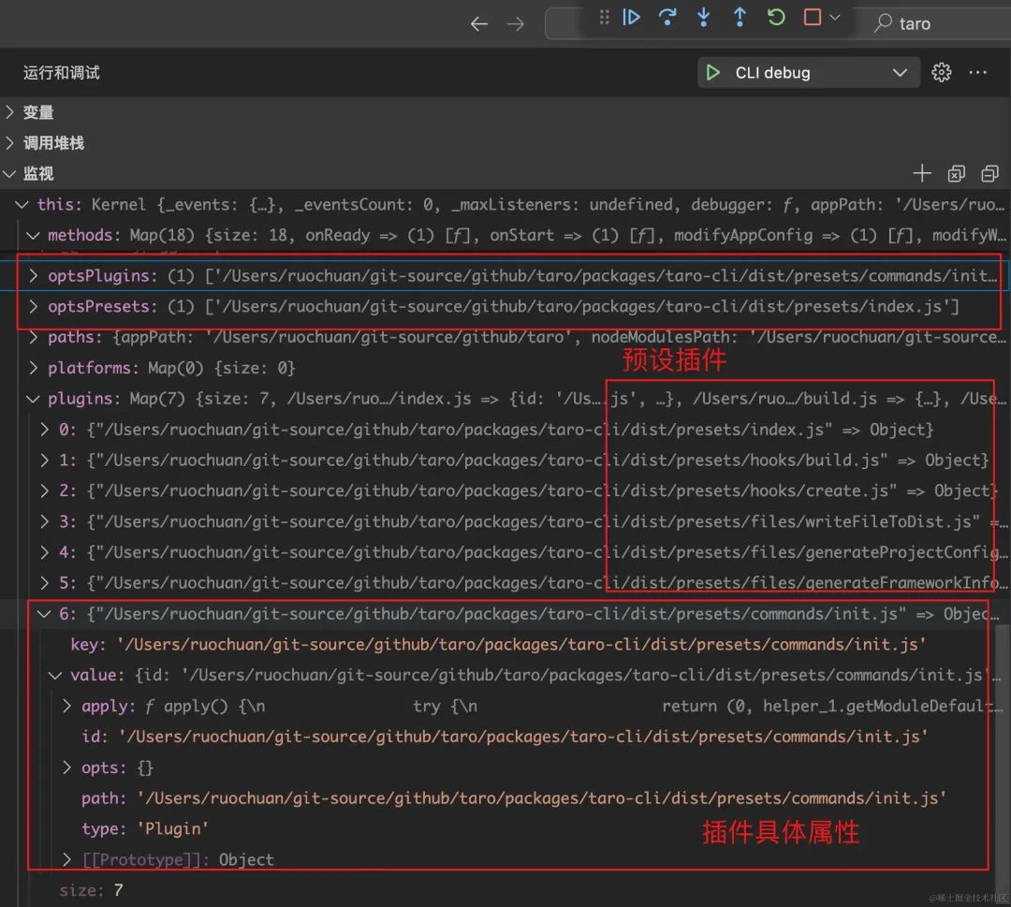Step into the function call

(703, 17)
